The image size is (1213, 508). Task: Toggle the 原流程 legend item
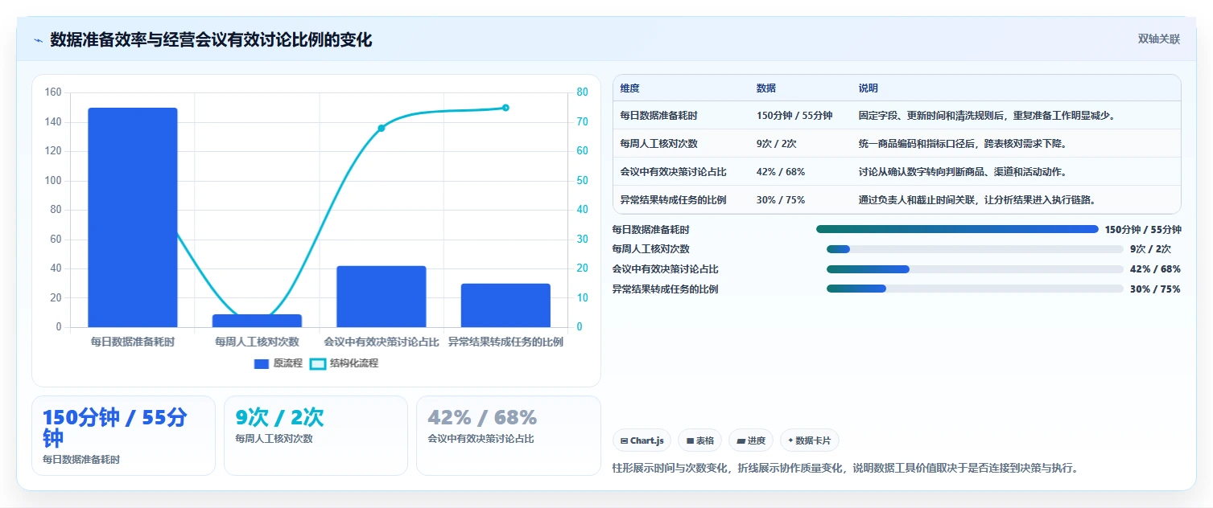point(278,363)
